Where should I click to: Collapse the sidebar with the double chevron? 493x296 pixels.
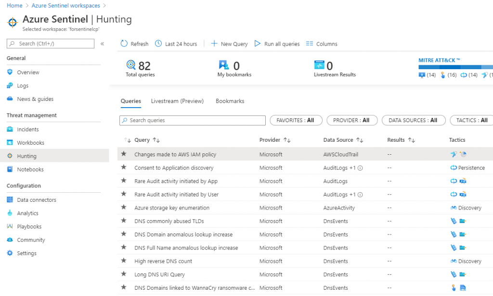click(102, 44)
